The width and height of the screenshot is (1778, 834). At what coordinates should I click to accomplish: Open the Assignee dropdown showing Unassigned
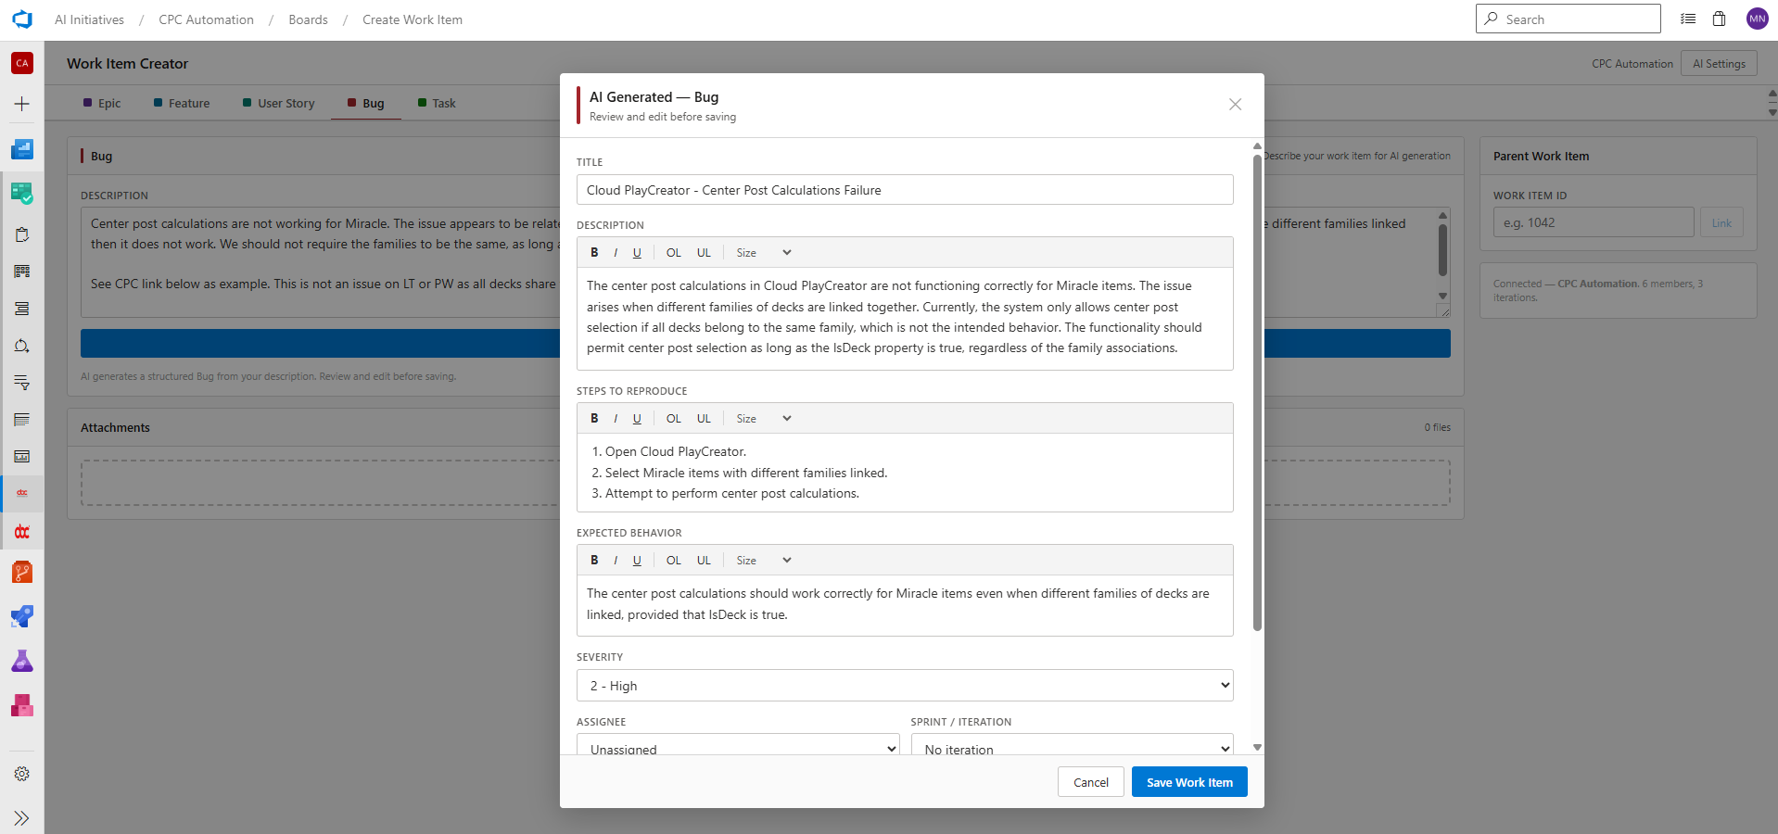tap(739, 745)
